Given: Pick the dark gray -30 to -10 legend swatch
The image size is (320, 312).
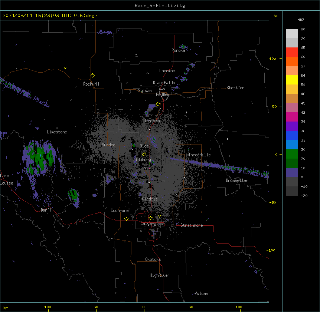Looking at the screenshot, I should pyautogui.click(x=292, y=191).
